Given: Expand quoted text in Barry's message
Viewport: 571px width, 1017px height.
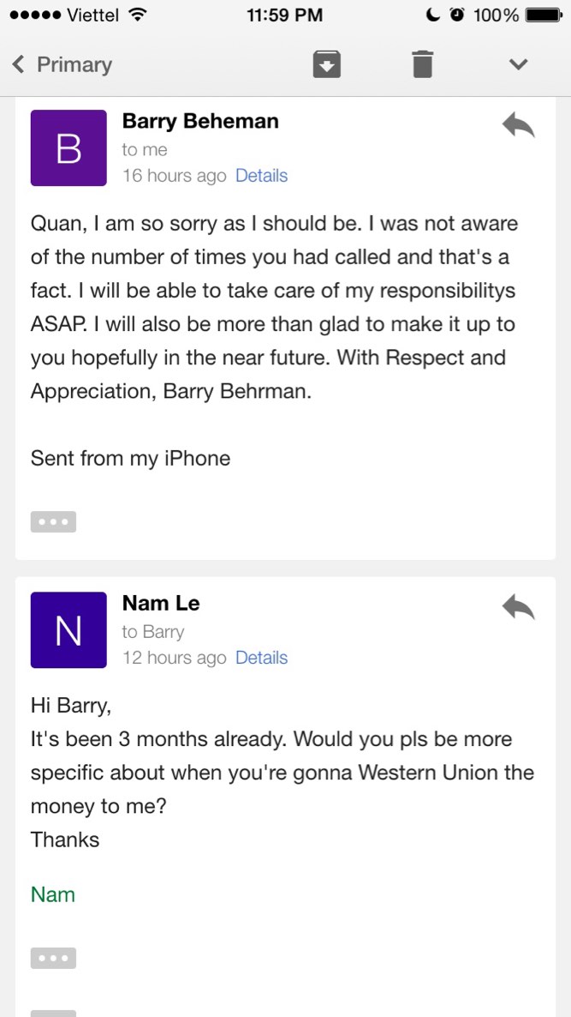Looking at the screenshot, I should click(x=53, y=521).
